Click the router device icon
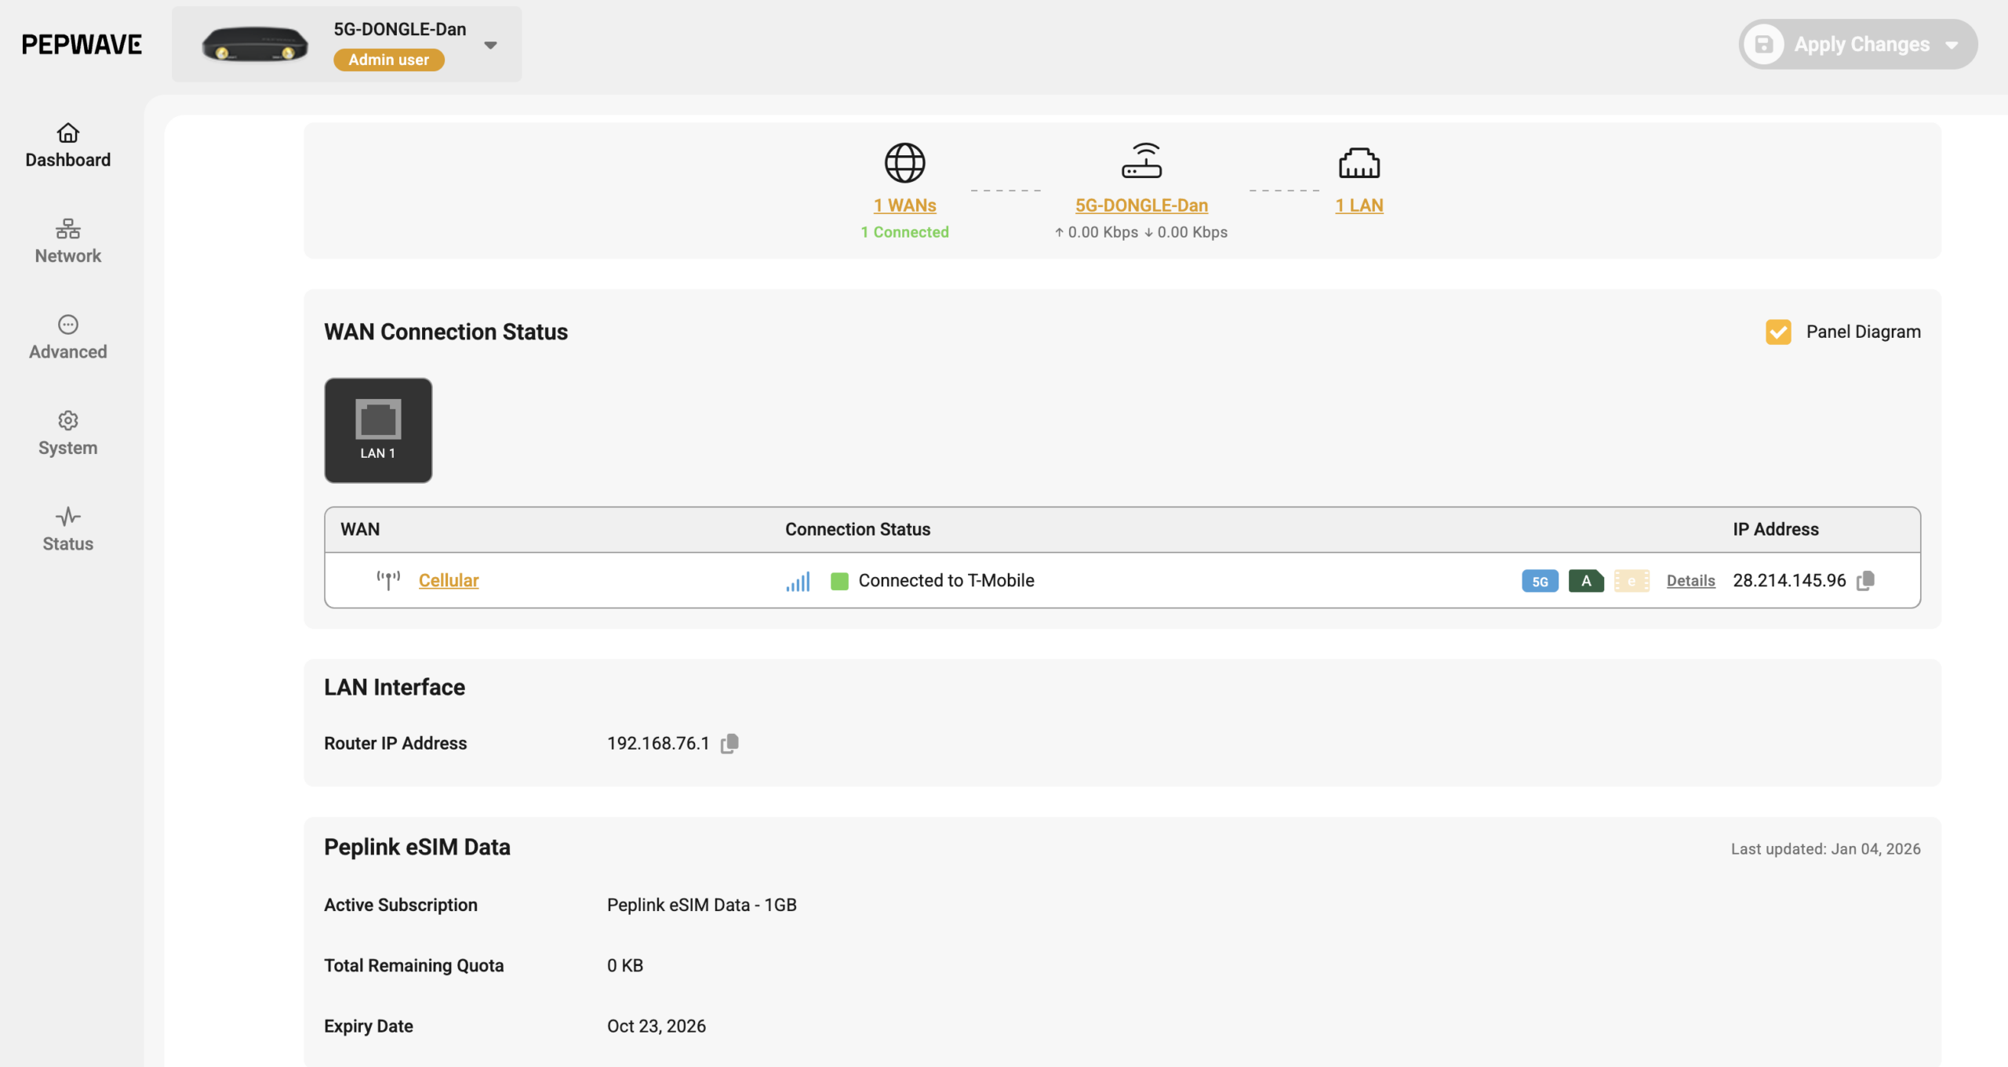 click(x=1141, y=161)
